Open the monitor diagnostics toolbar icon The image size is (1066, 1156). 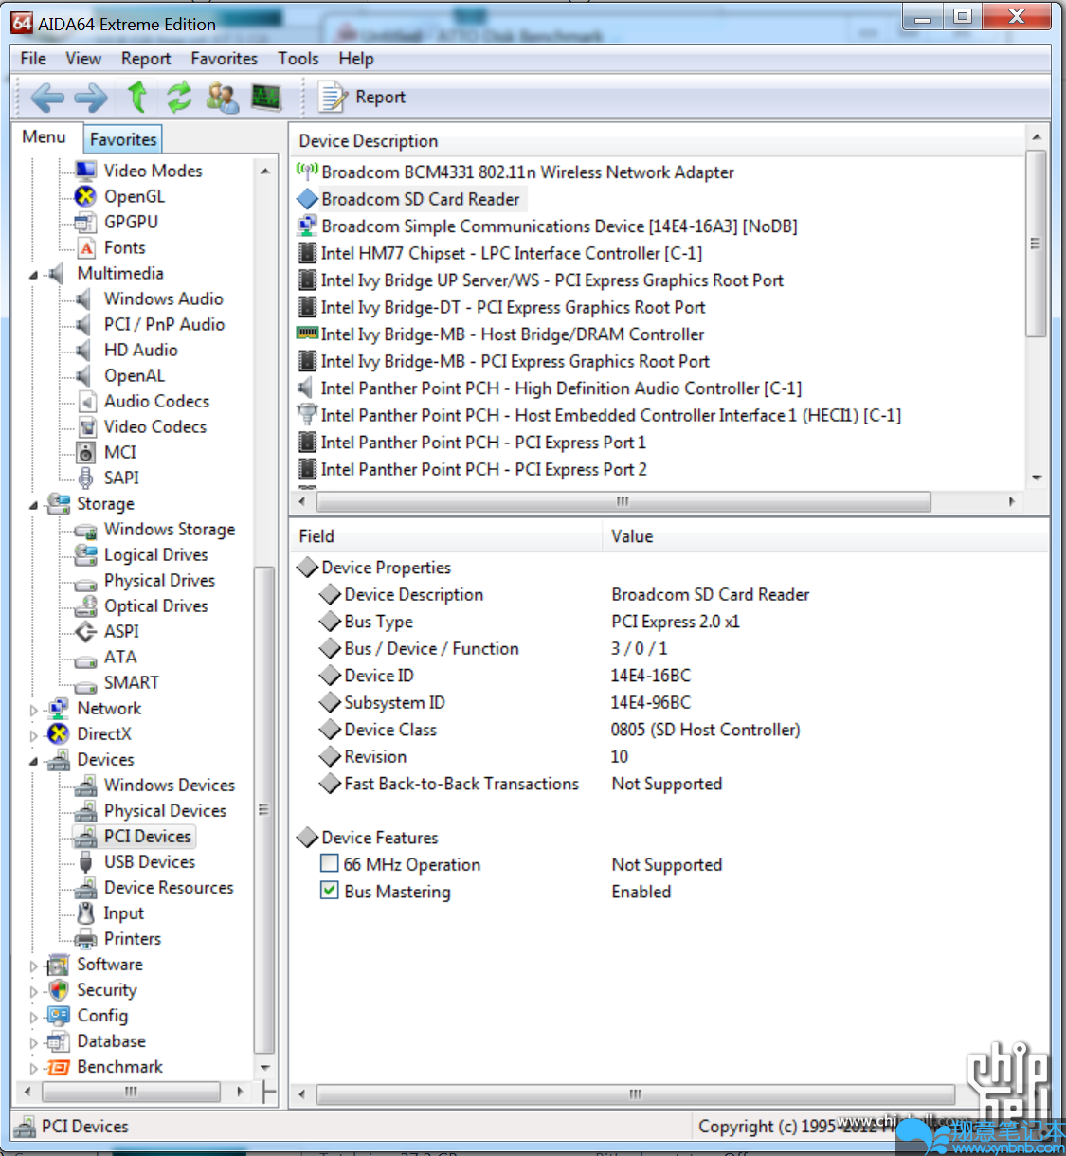point(266,97)
